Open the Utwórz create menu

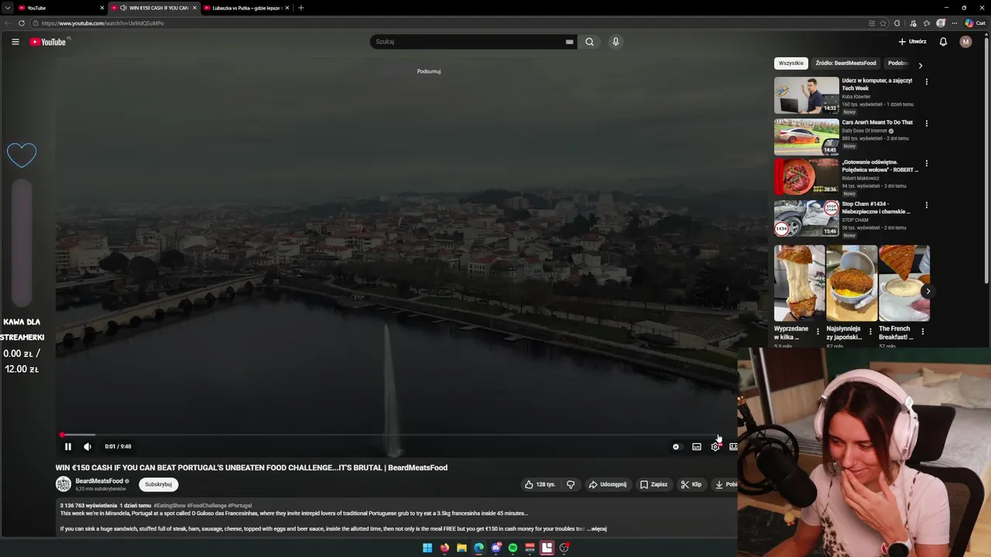pyautogui.click(x=912, y=42)
